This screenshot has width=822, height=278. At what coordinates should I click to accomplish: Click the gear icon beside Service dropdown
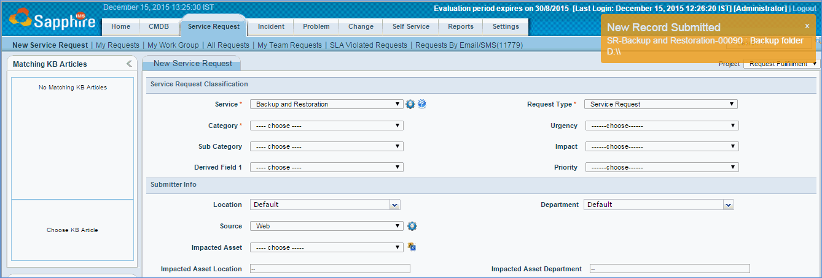click(x=410, y=104)
